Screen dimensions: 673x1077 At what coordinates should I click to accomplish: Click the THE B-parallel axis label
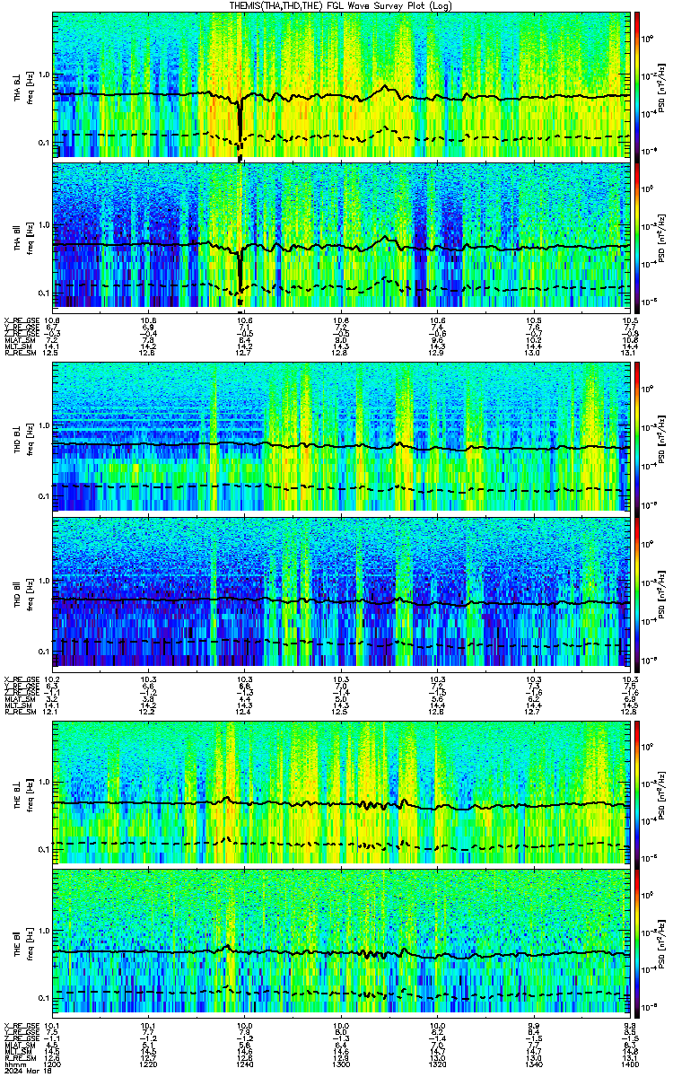(18, 944)
